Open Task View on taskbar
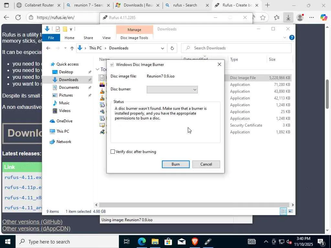Image resolution: width=331 pixels, height=248 pixels. point(126,242)
